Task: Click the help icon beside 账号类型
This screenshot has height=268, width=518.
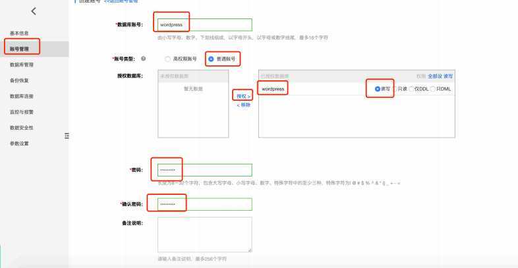Action: click(143, 59)
